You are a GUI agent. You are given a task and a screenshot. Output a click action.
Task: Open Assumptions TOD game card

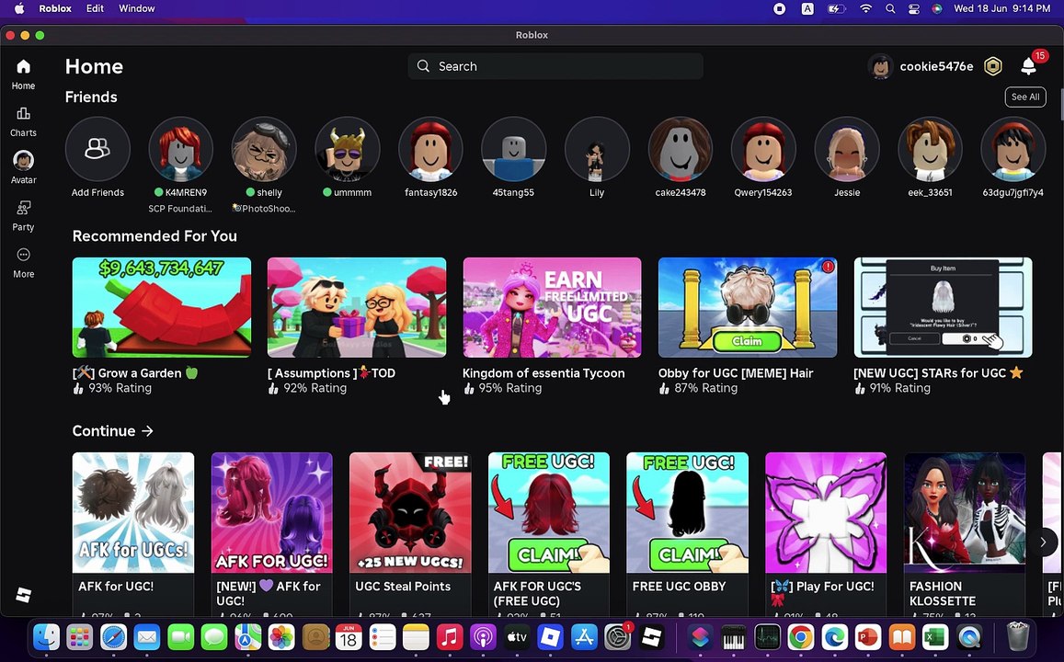pyautogui.click(x=357, y=326)
